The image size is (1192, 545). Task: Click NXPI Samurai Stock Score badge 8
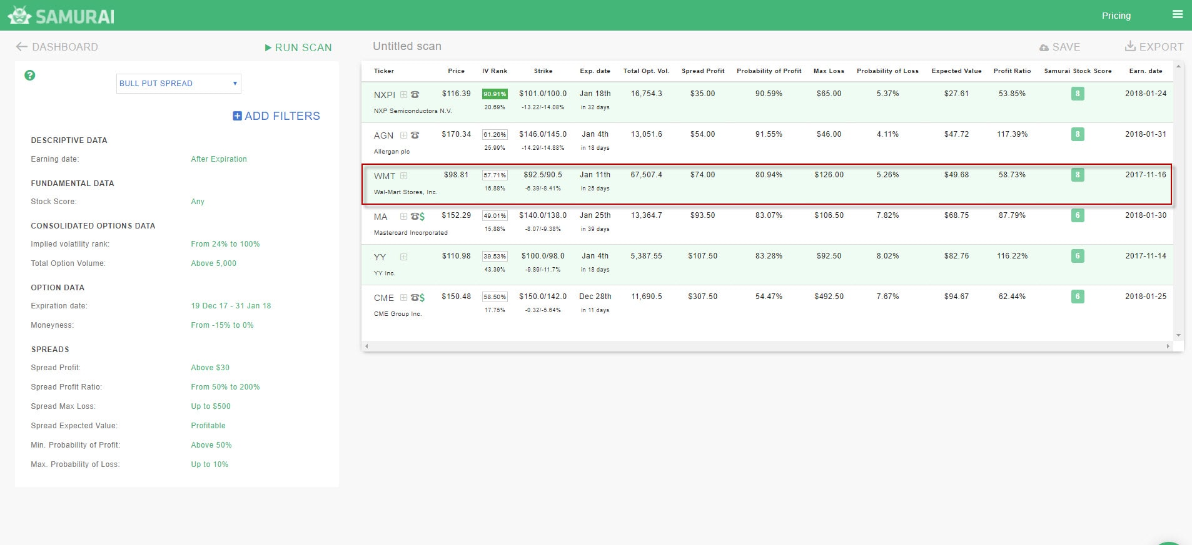1077,94
